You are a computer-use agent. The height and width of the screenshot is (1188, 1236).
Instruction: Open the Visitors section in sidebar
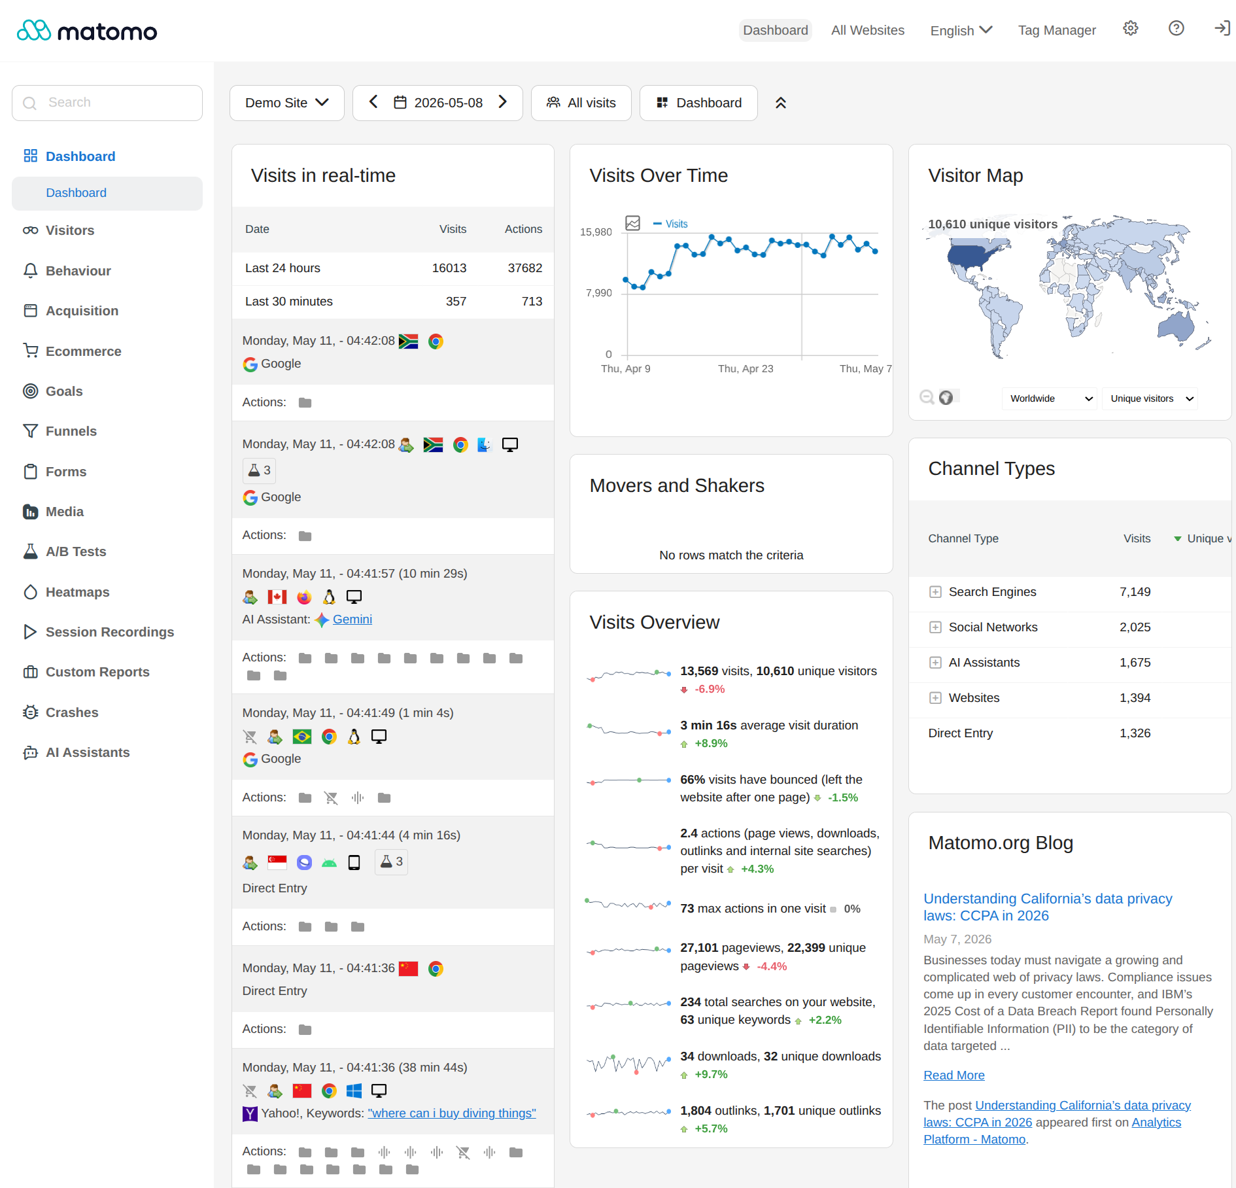(69, 230)
